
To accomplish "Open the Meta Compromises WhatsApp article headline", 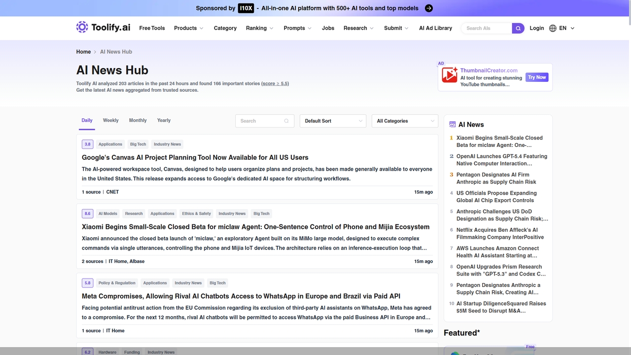I will pyautogui.click(x=241, y=296).
